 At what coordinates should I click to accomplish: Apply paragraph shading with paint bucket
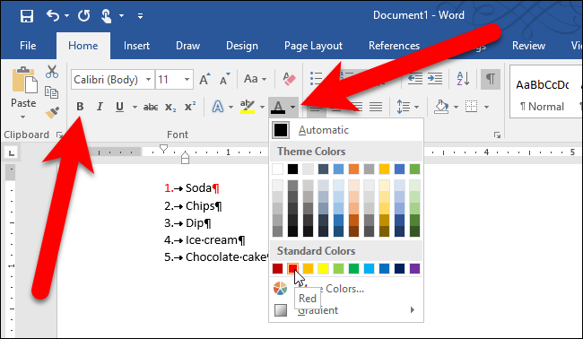pyautogui.click(x=441, y=107)
